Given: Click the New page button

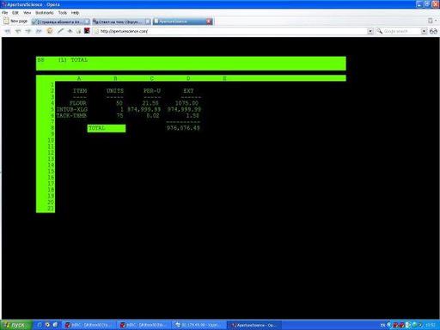Looking at the screenshot, I should click(15, 21).
